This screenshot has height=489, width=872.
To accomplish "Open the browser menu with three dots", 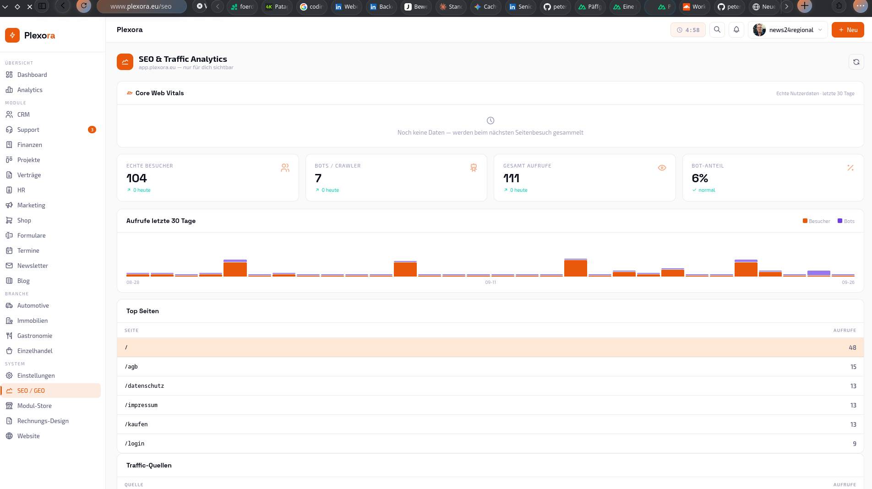I will coord(860,6).
